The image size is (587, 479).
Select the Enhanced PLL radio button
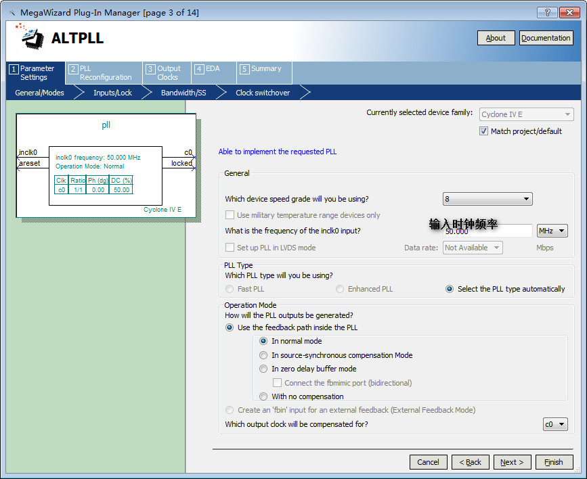click(340, 289)
